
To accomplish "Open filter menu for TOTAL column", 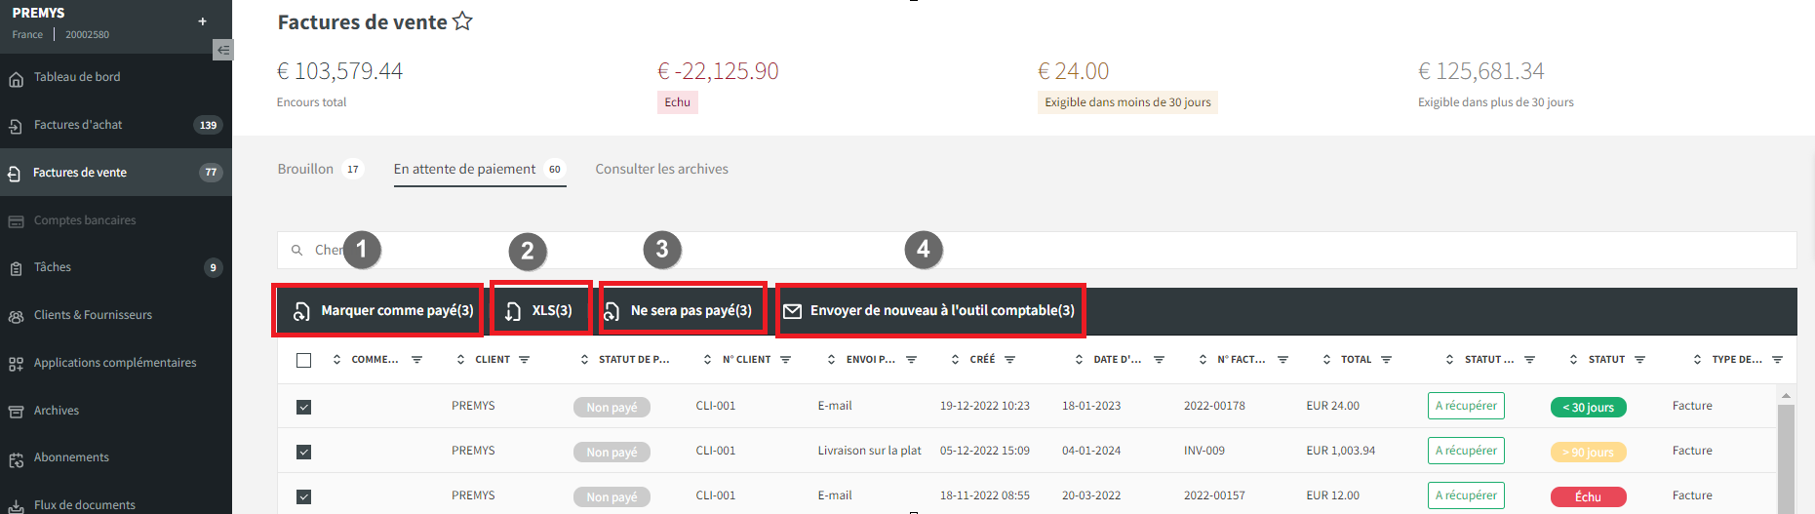I will tap(1387, 360).
